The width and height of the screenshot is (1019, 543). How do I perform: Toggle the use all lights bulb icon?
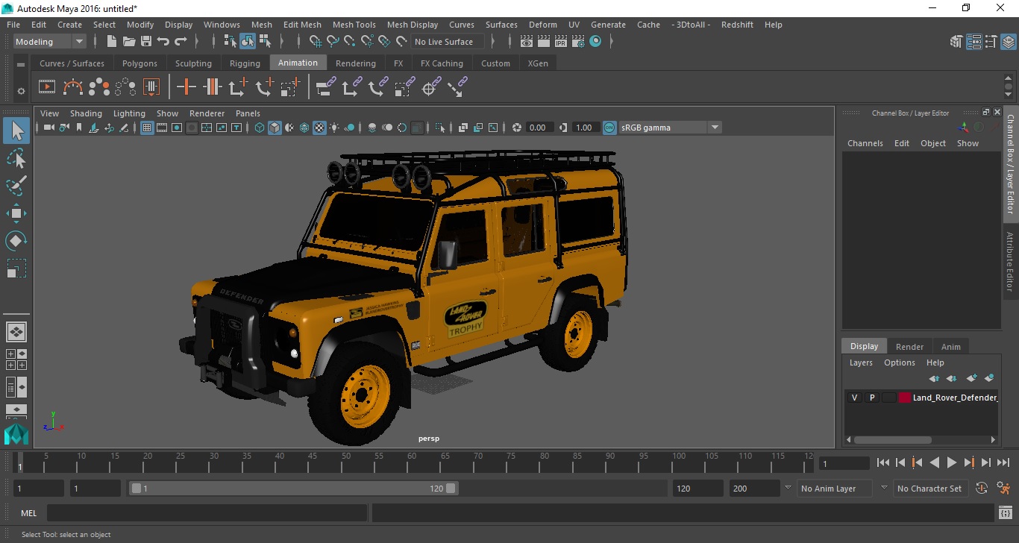334,128
